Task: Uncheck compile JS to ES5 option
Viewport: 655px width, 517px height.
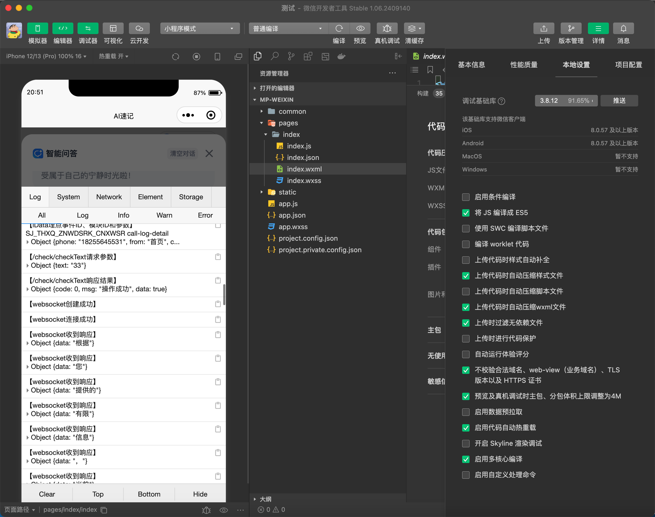Action: 466,213
